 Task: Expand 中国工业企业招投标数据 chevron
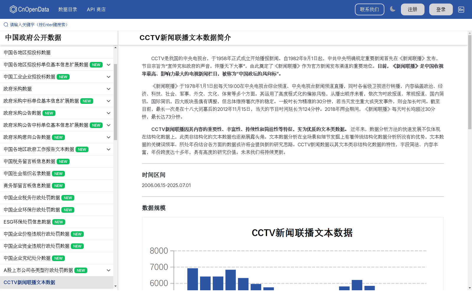coord(109,77)
